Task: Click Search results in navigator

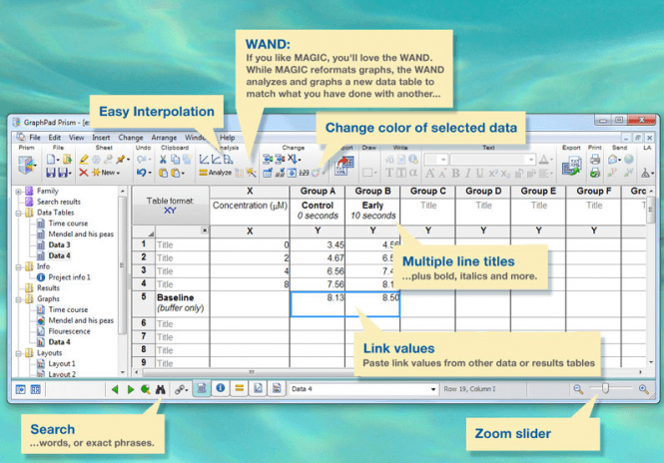Action: click(x=59, y=202)
